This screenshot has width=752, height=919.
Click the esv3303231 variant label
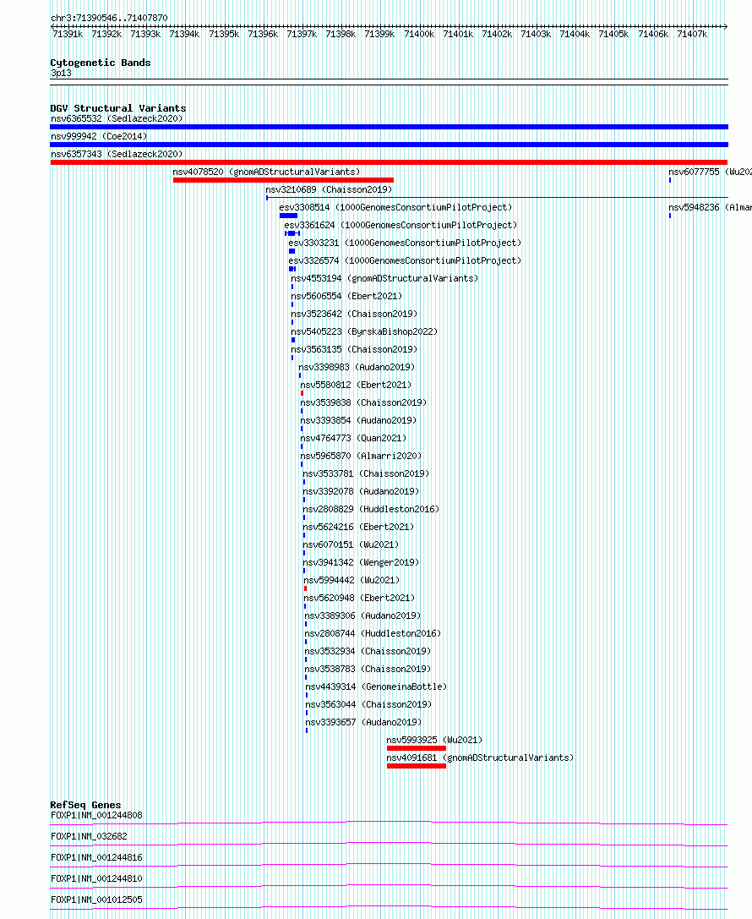tap(405, 243)
